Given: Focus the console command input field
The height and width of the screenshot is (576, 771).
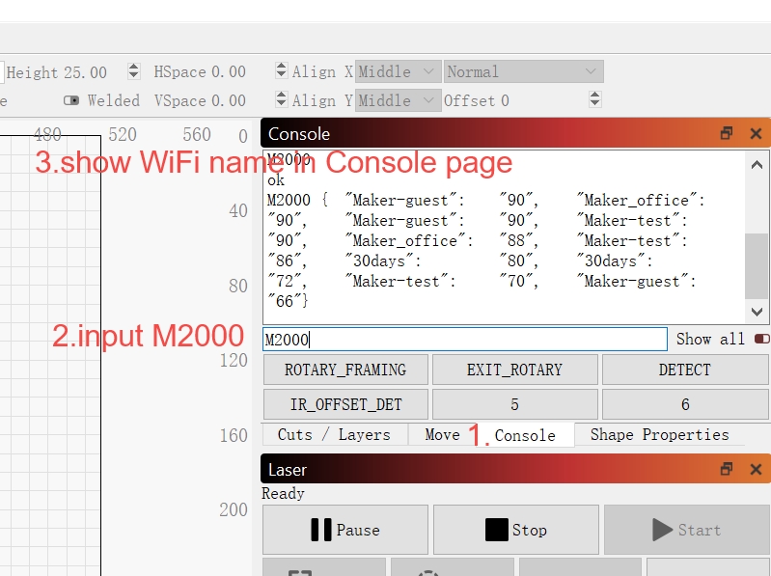Looking at the screenshot, I should pos(465,339).
